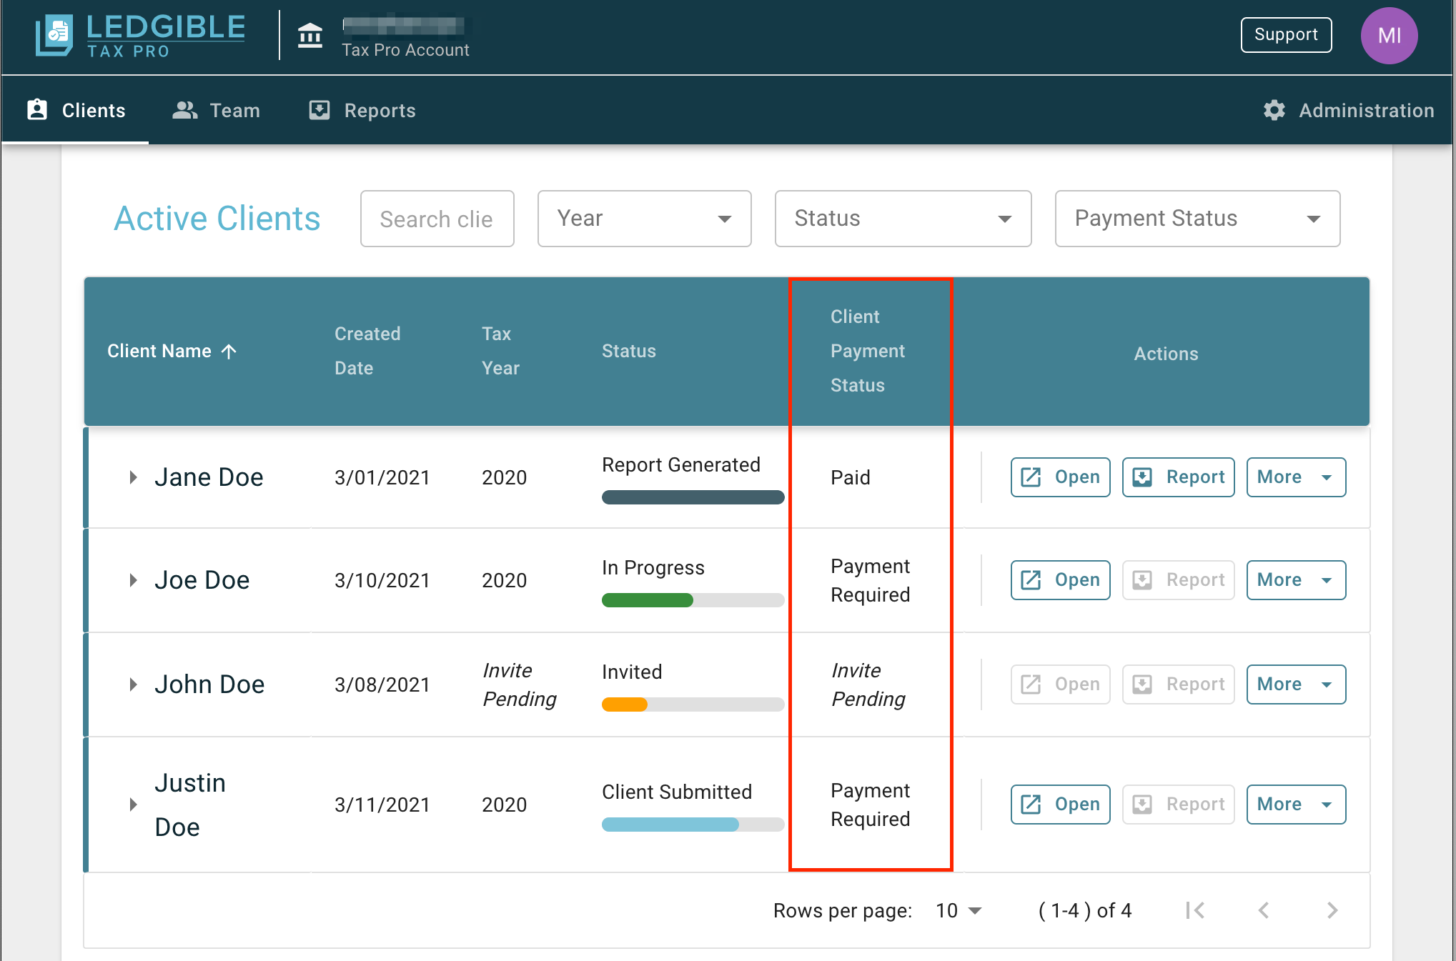Open the More menu for Justin Doe
The width and height of the screenshot is (1456, 961).
pos(1296,805)
